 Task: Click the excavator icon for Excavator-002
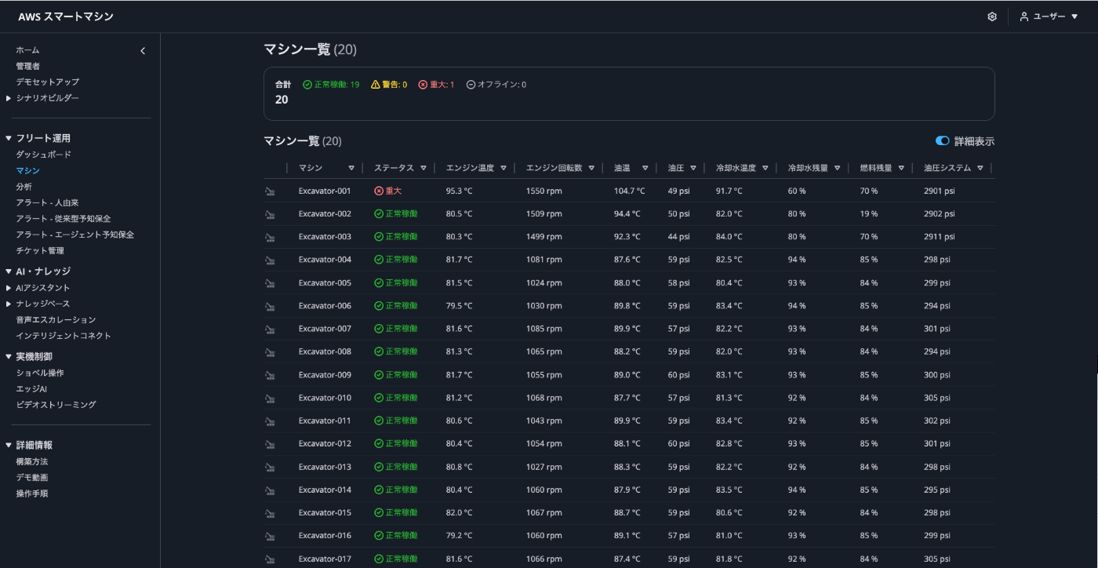270,214
